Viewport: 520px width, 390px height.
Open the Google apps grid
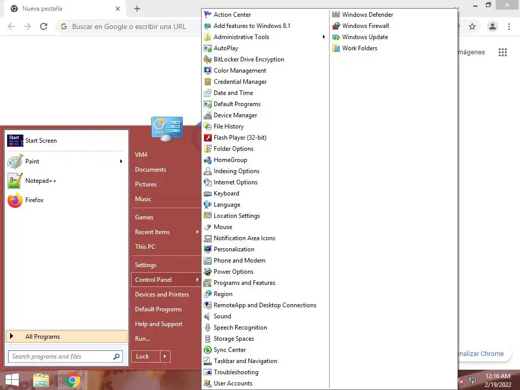pyautogui.click(x=503, y=52)
